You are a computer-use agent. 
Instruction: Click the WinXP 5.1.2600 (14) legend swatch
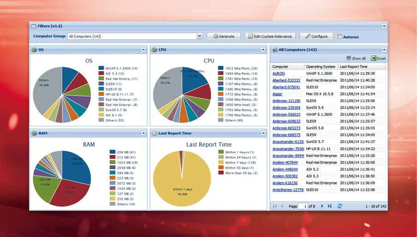click(101, 68)
